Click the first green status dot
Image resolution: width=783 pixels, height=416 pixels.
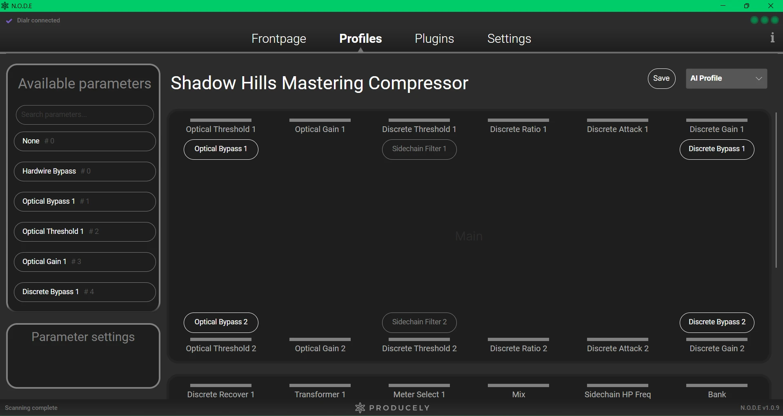[x=754, y=20]
